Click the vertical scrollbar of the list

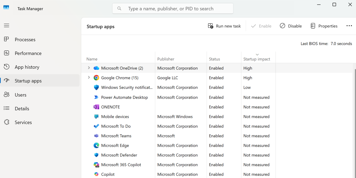point(354,120)
